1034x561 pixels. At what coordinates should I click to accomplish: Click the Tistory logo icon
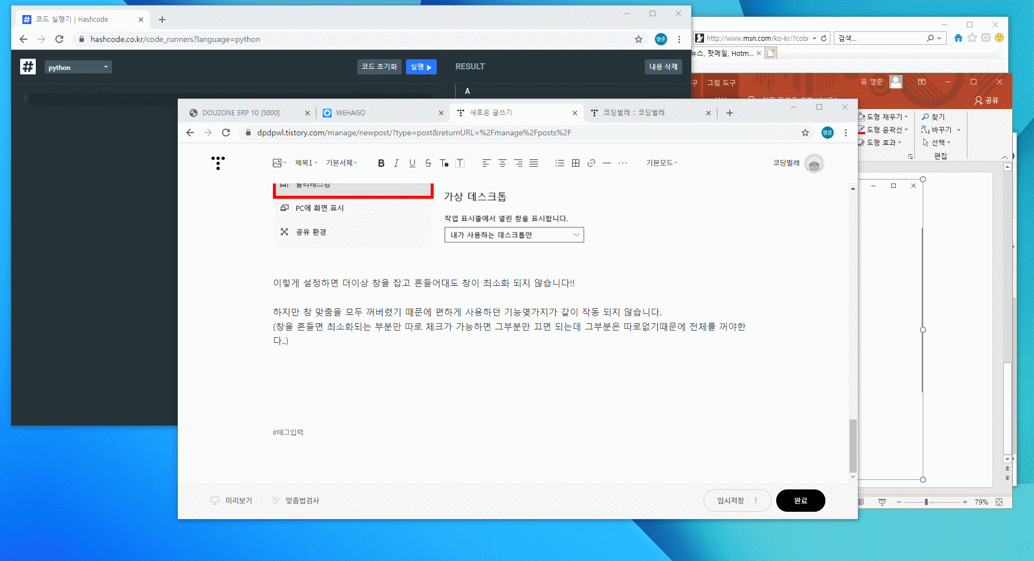pos(218,163)
